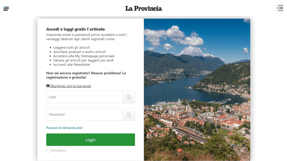Click the Accedere alla My Homepage personale item
The width and height of the screenshot is (287, 161).
pyautogui.click(x=84, y=56)
